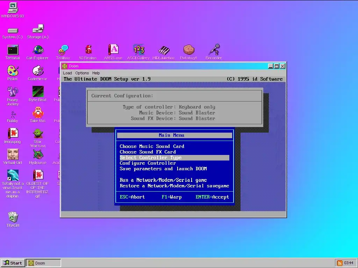Minimize the Doom window
This screenshot has height=268, width=358.
pyautogui.click(x=271, y=66)
